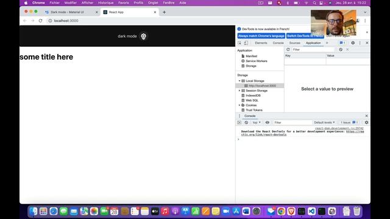Screen dimensions: 390x219
Task: Collapse the Local Storage tree node
Action: [239, 81]
